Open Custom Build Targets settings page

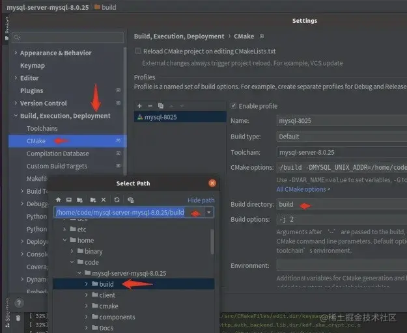[x=57, y=166]
